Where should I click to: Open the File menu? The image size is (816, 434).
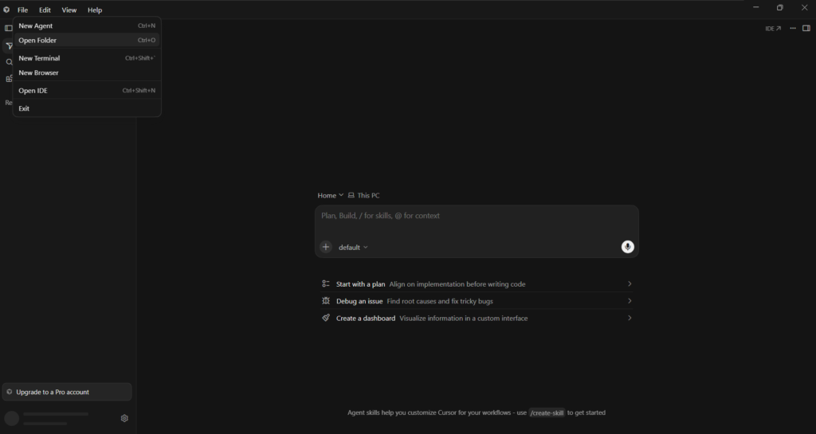click(22, 10)
